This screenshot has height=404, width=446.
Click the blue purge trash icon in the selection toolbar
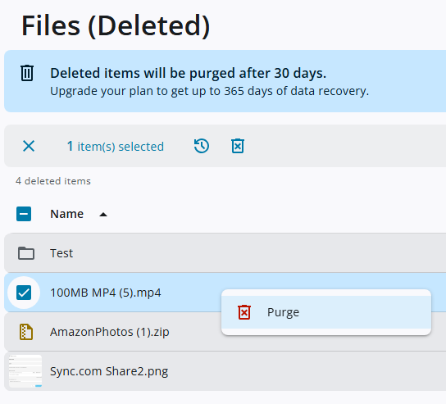point(238,146)
